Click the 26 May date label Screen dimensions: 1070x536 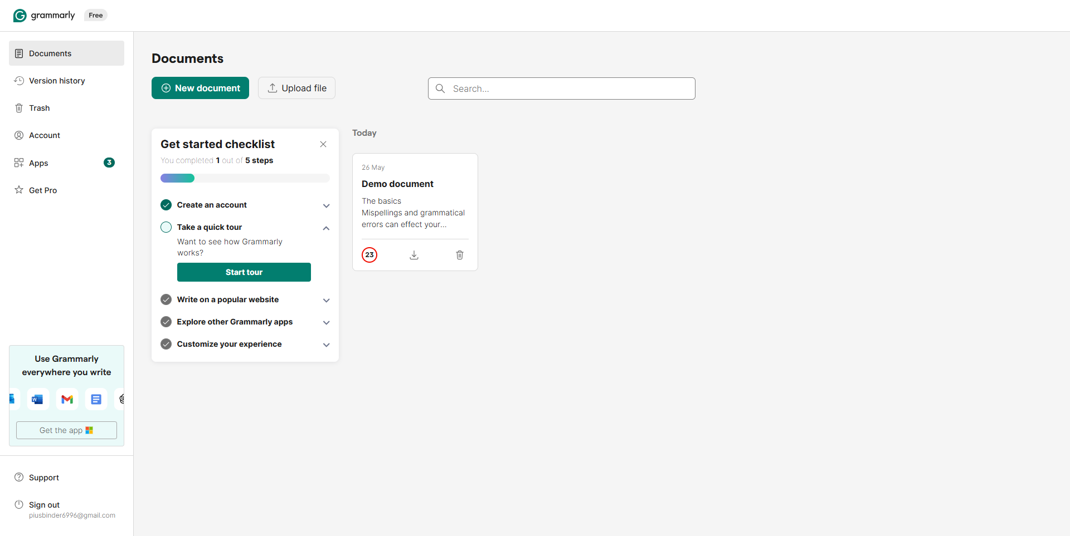(x=373, y=168)
